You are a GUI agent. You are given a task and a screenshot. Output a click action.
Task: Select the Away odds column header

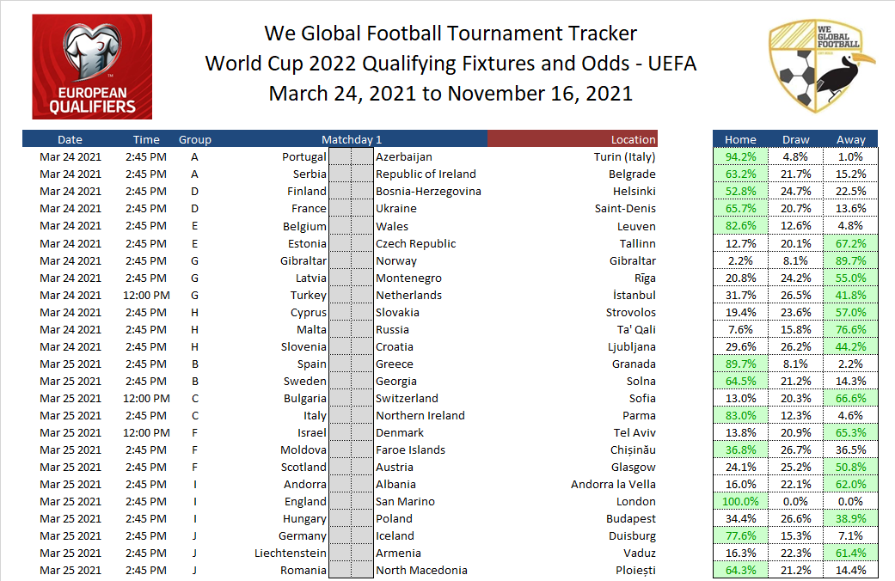coord(850,139)
